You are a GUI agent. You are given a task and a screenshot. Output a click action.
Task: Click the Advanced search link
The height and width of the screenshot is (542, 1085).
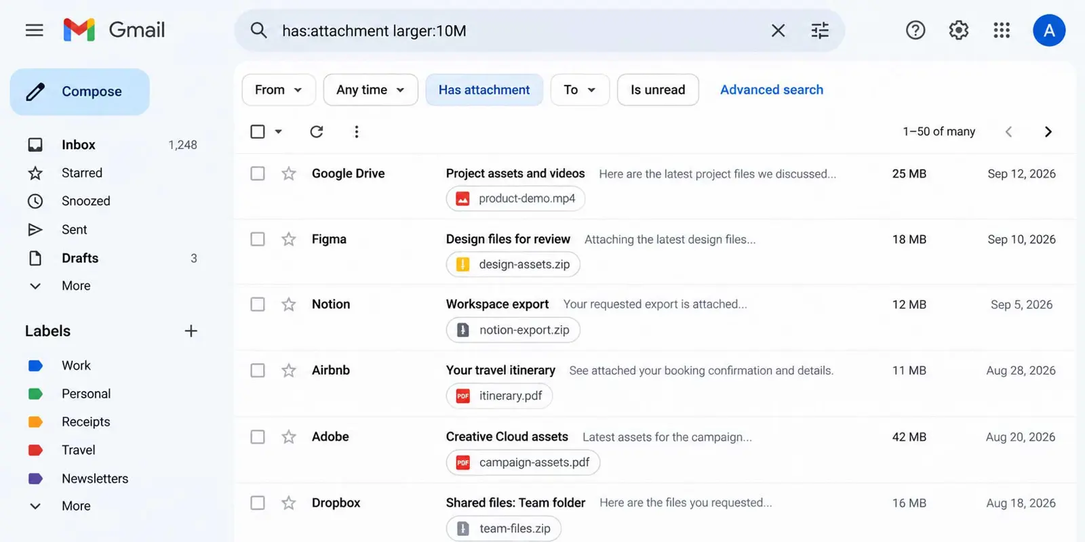coord(772,89)
